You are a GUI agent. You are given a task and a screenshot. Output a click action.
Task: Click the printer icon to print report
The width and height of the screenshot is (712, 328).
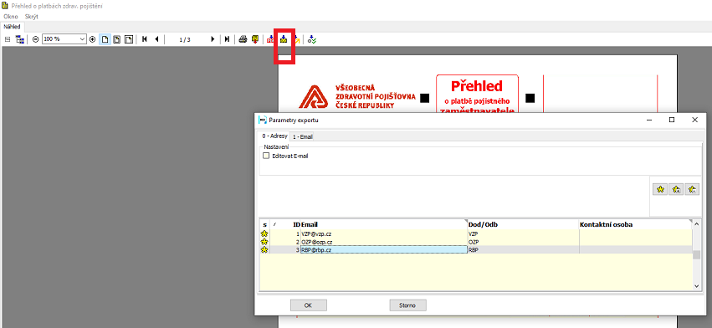243,39
